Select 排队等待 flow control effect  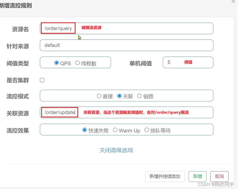click(147, 130)
